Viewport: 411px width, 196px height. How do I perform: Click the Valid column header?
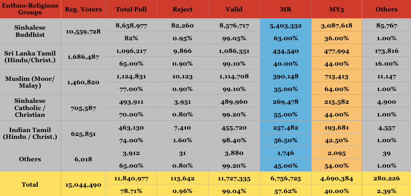[234, 9]
